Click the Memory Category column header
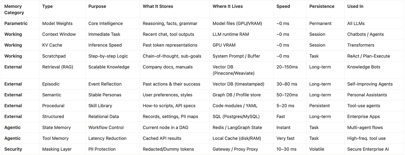 click(14, 9)
